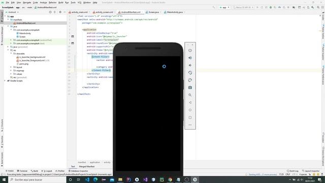This screenshot has height=183, width=325.
Task: Open the Layout Inspector
Action: tap(311, 171)
